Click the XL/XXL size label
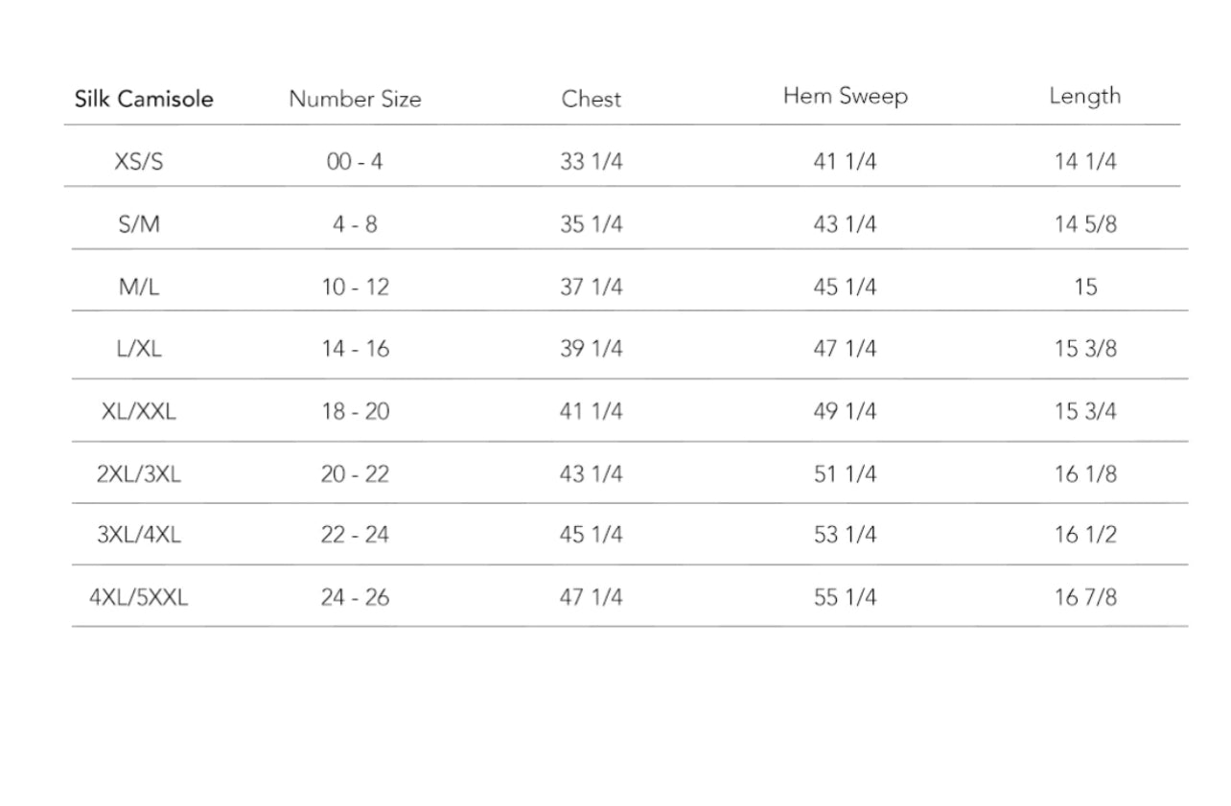 (x=139, y=411)
